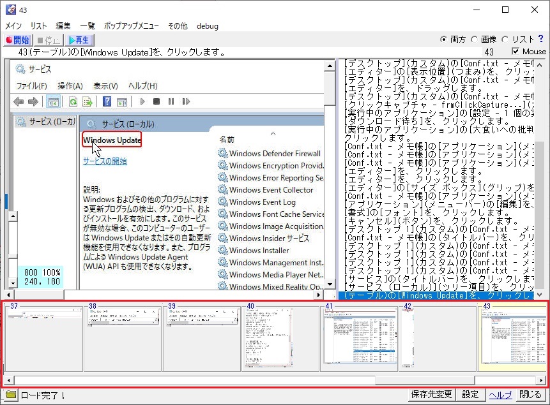Click the filmstrip horizontal scrollbar thumb
This screenshot has width=550, height=405.
tap(425, 380)
